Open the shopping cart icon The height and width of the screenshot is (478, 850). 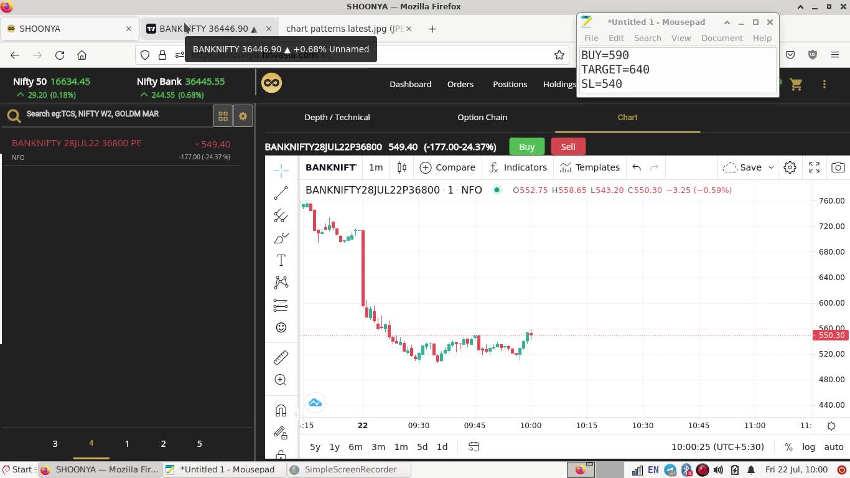tap(796, 84)
